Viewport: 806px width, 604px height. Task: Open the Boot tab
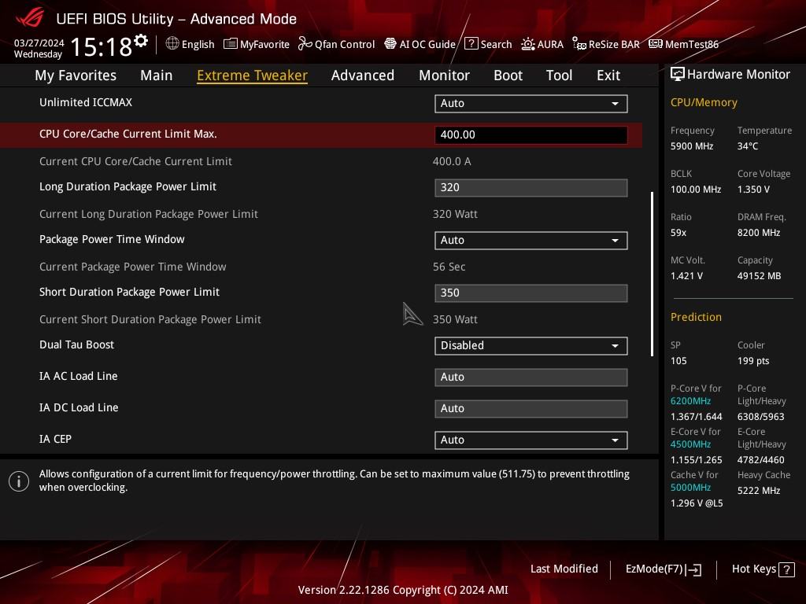tap(508, 75)
